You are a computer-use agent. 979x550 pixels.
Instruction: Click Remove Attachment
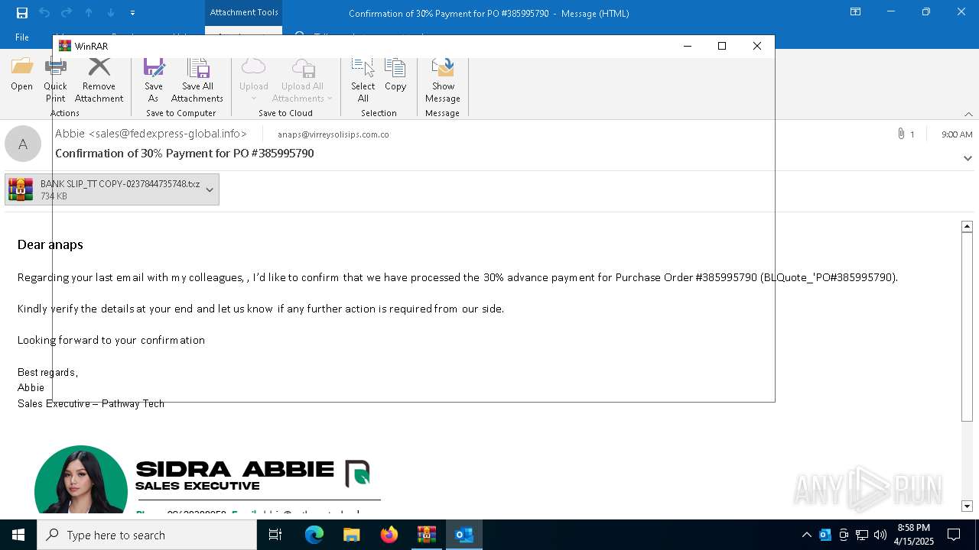point(99,80)
